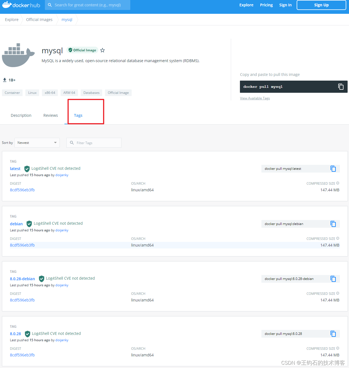Screen dimensions: 349x368
Task: Copy the pull command for mysql:debian tag
Action: point(333,224)
